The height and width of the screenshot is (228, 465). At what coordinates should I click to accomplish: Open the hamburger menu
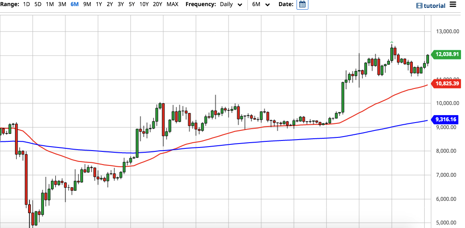(x=453, y=4)
